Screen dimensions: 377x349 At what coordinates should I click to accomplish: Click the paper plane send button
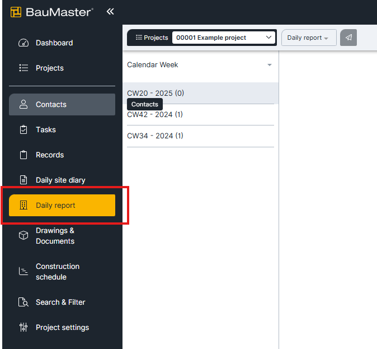click(348, 38)
